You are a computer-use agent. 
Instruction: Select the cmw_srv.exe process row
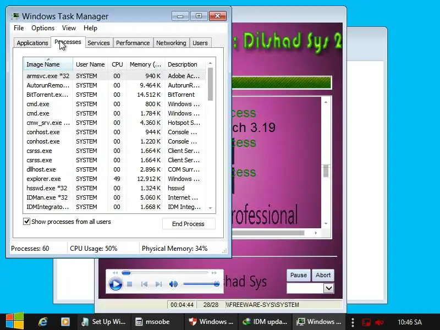coord(114,123)
